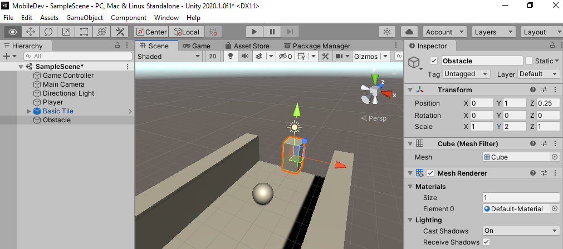Collapse the Transform component
563x249 pixels.
click(x=410, y=90)
